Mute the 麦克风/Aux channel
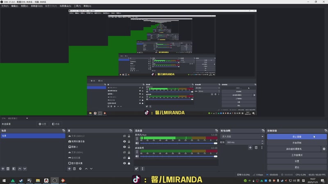328x184 pixels. [137, 143]
